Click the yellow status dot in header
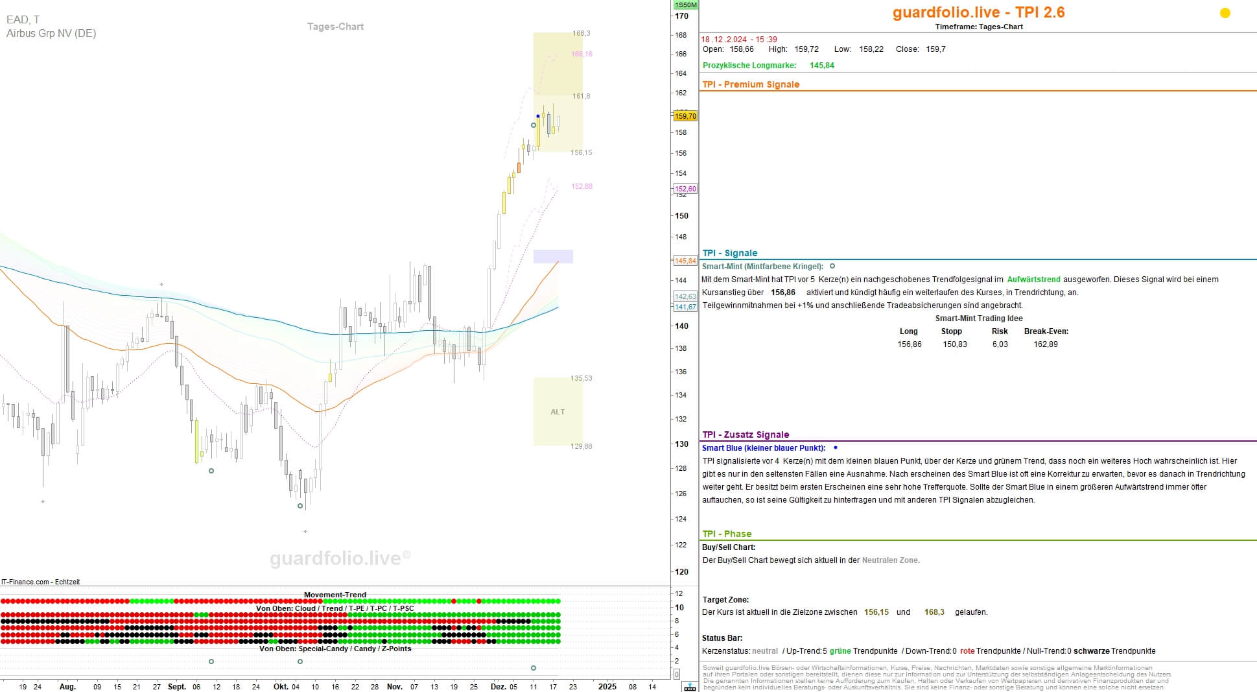The height and width of the screenshot is (692, 1257). pos(1225,13)
